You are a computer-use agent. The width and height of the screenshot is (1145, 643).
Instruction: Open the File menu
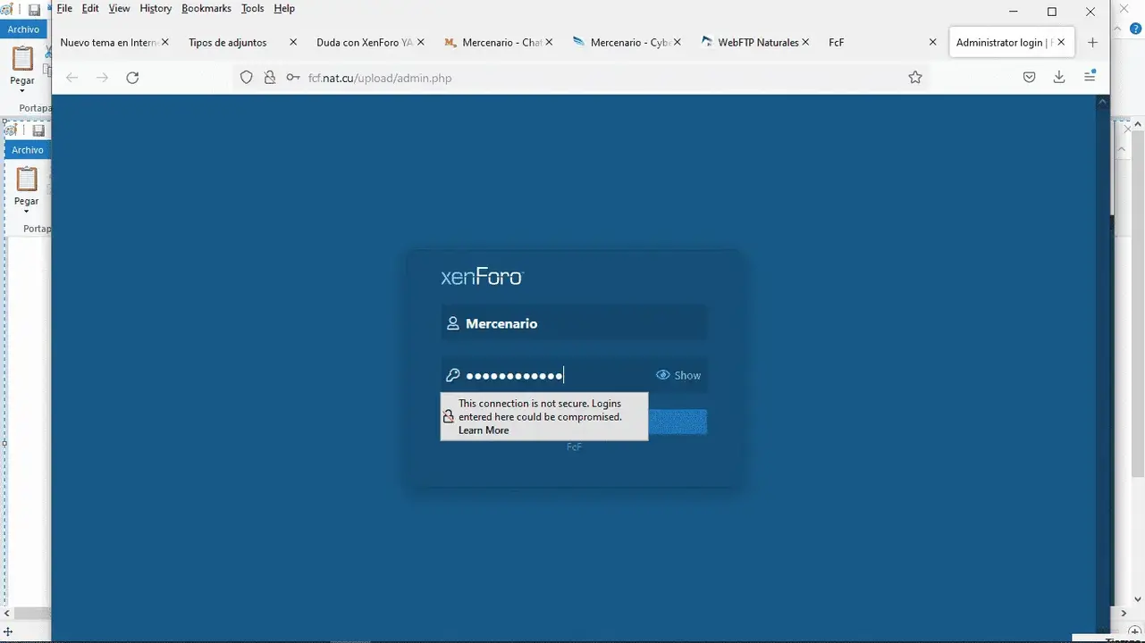pyautogui.click(x=64, y=8)
